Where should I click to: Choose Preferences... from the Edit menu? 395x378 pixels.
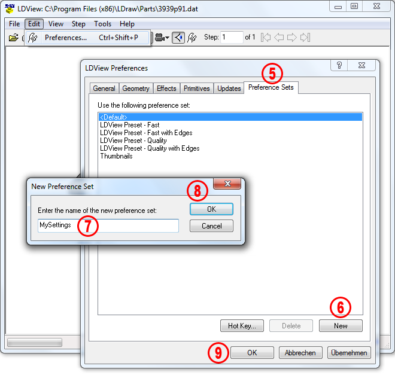[x=87, y=38]
